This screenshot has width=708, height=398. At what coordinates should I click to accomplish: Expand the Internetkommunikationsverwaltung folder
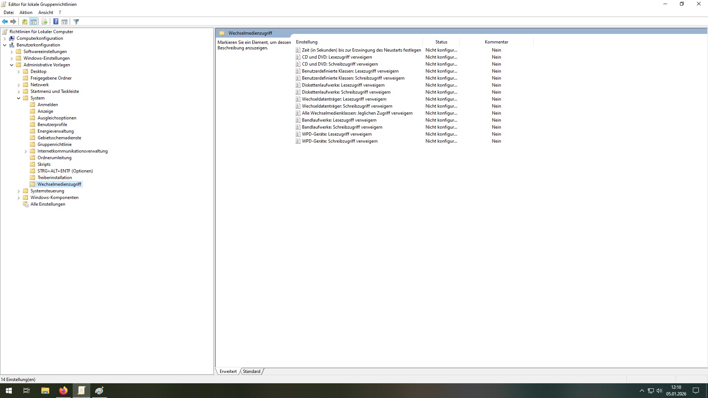point(25,151)
